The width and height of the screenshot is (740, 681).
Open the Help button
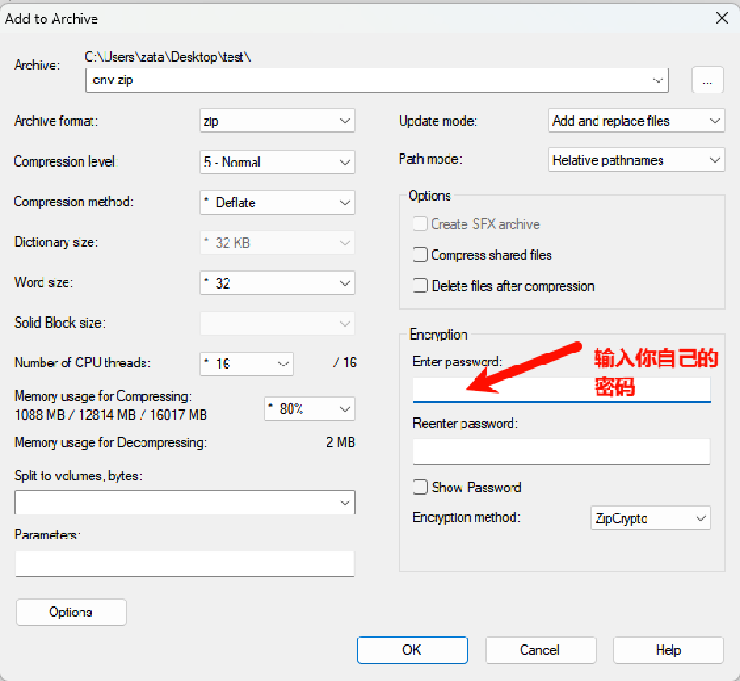tap(668, 650)
